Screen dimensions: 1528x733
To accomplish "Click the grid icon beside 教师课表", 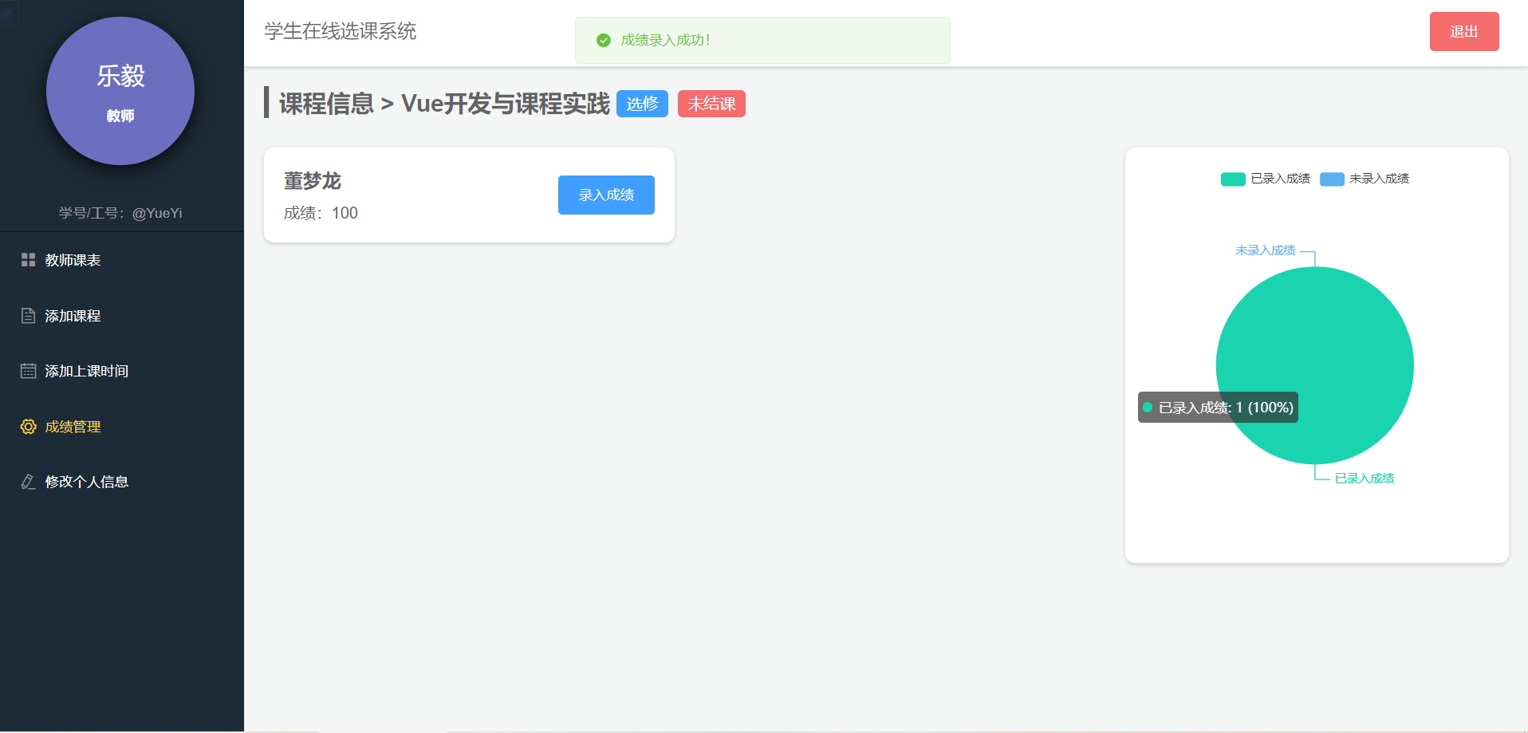I will pyautogui.click(x=28, y=260).
